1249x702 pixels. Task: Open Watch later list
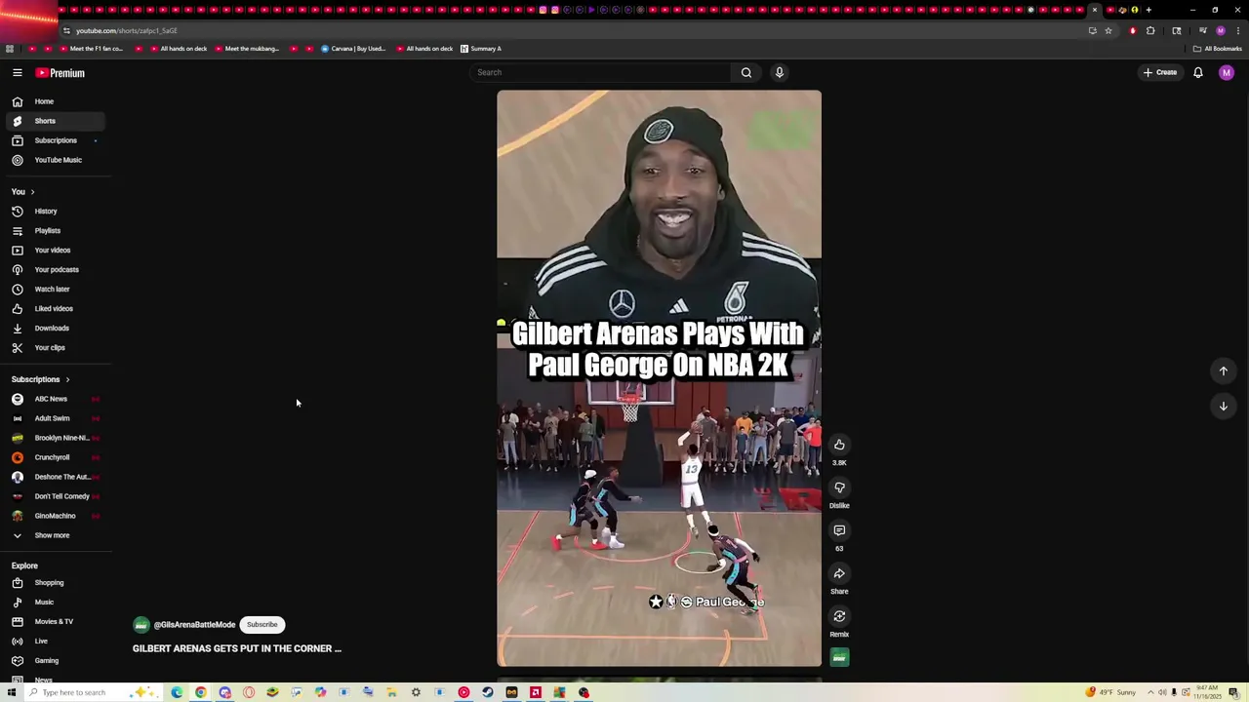pyautogui.click(x=55, y=290)
